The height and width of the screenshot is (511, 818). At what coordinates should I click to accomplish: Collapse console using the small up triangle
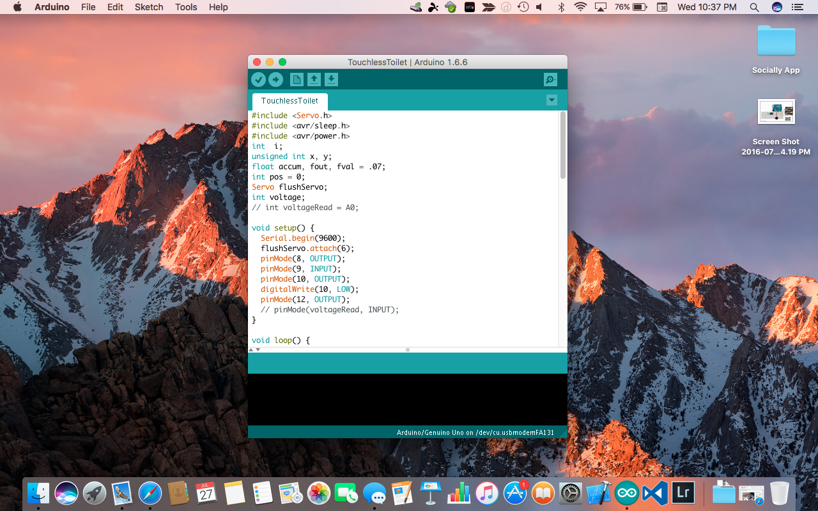[x=251, y=349]
